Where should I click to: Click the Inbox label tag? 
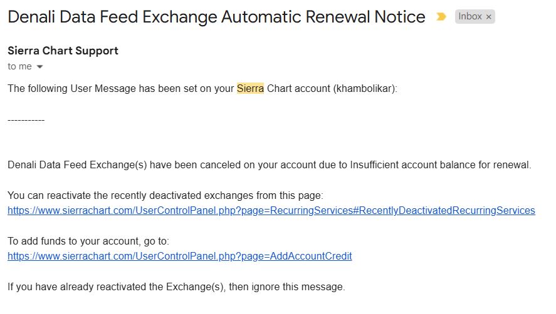(470, 17)
